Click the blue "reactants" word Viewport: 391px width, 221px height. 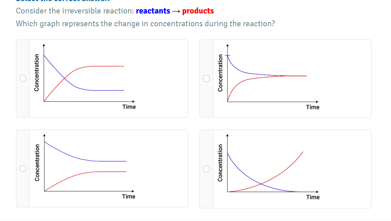pos(153,11)
